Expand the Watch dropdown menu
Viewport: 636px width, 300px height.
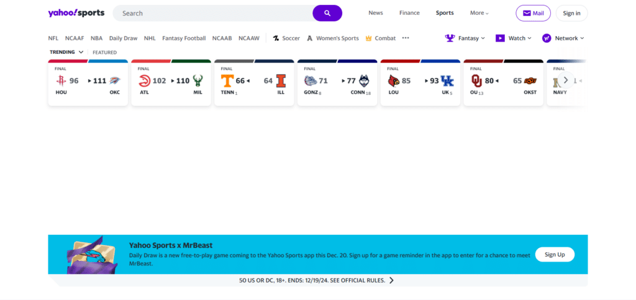pyautogui.click(x=514, y=38)
